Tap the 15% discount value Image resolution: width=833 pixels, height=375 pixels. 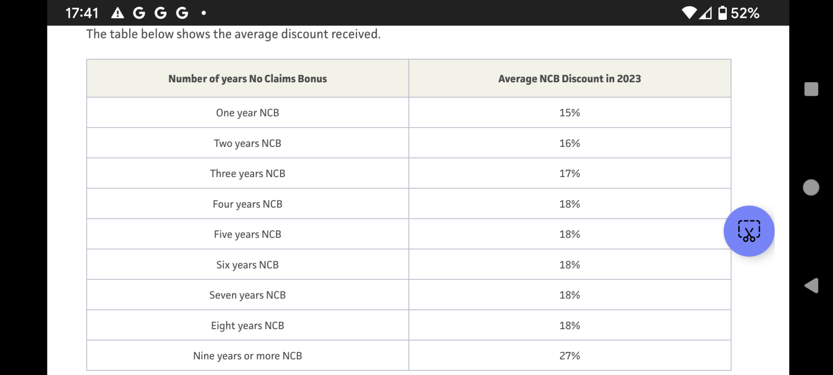point(570,113)
